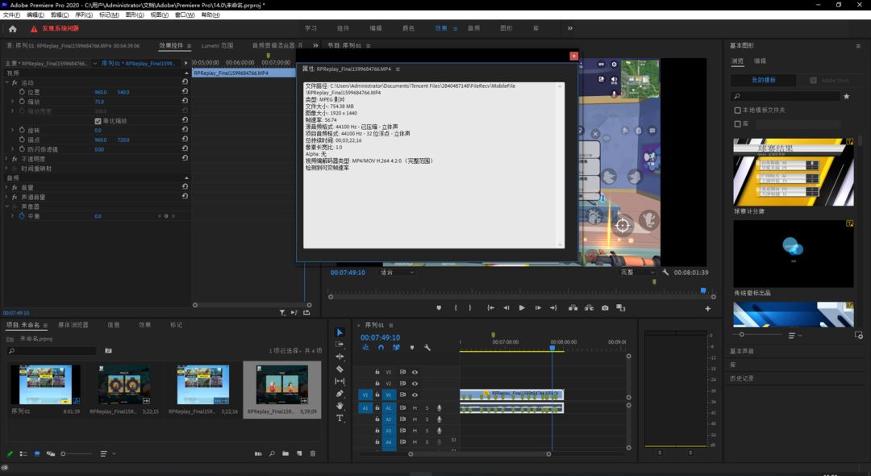Select the Selection tool arrow
871x476 pixels.
(x=340, y=332)
